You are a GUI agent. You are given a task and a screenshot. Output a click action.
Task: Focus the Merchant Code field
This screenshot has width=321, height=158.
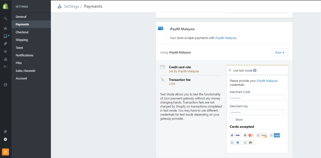257,98
